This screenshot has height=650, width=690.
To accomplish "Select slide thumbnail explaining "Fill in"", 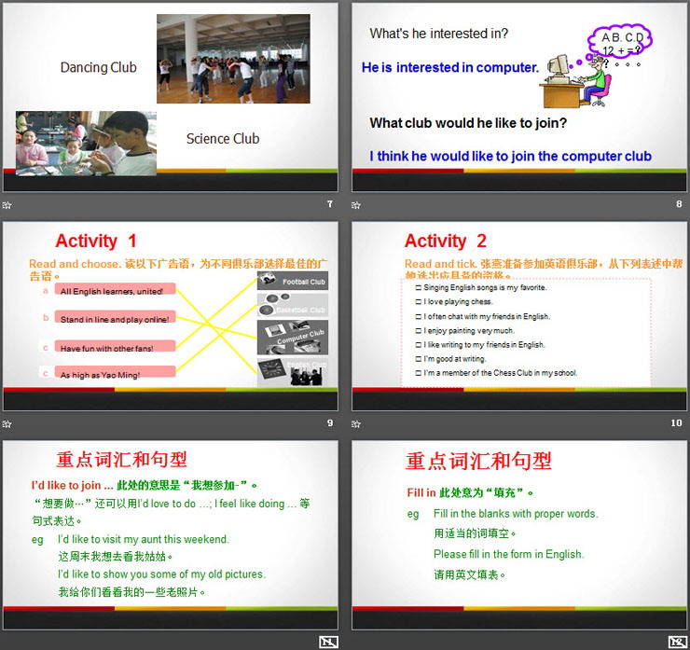I will 519,534.
